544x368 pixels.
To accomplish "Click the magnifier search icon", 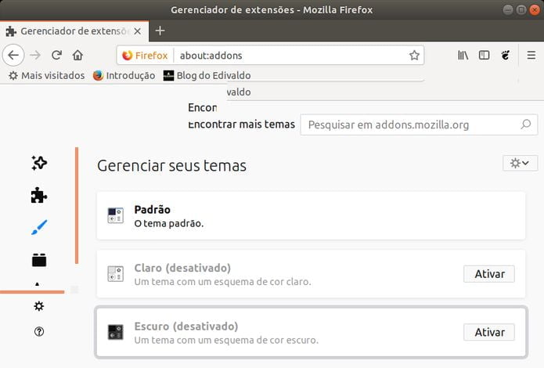I will (526, 124).
